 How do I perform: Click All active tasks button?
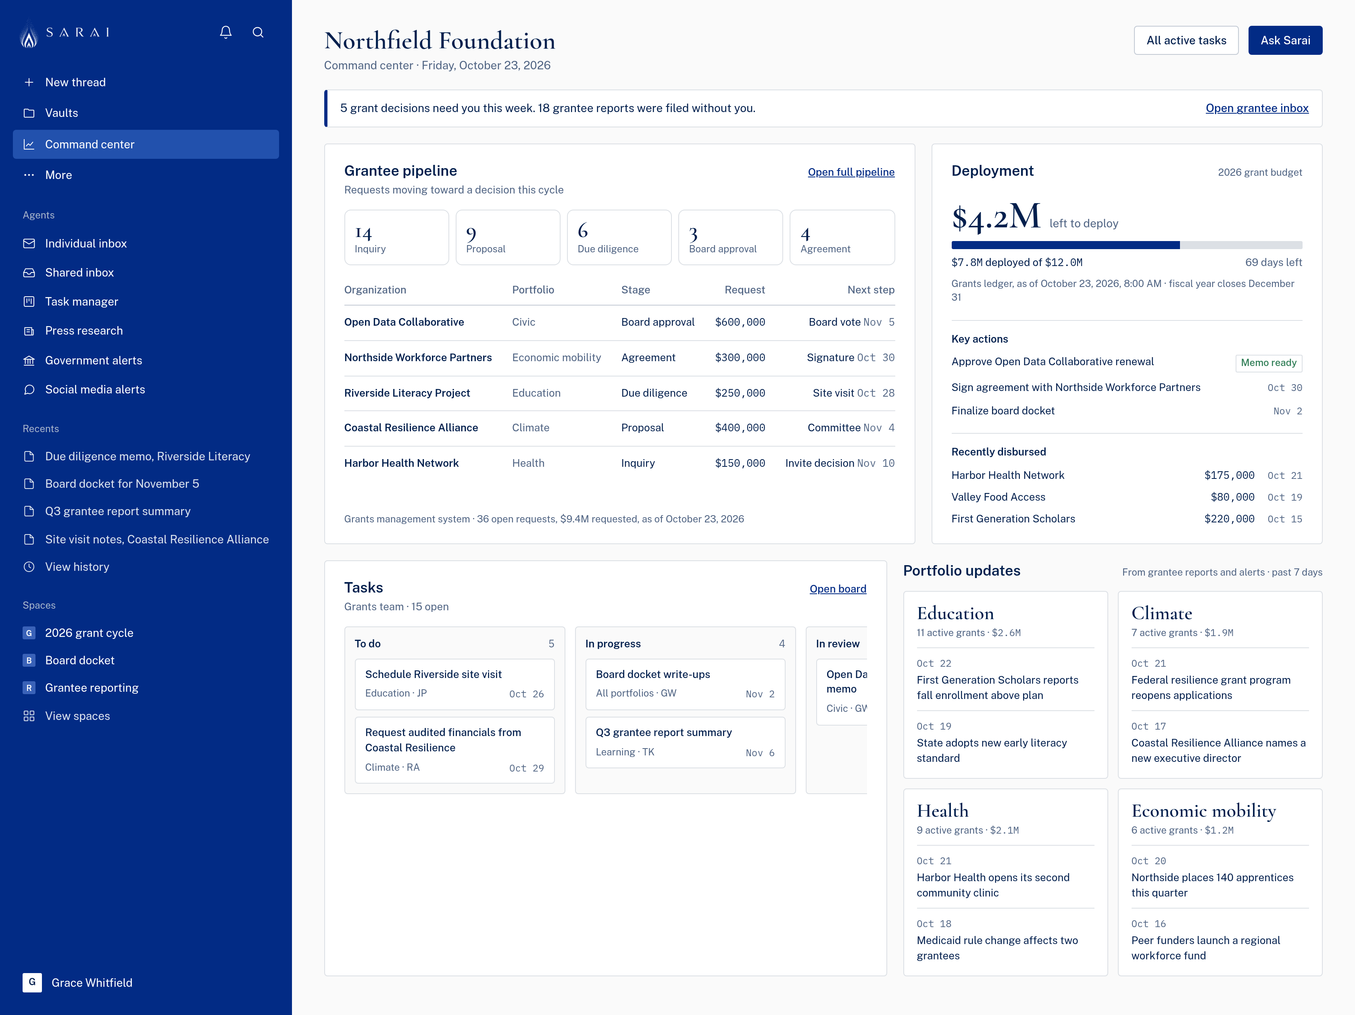(x=1185, y=40)
